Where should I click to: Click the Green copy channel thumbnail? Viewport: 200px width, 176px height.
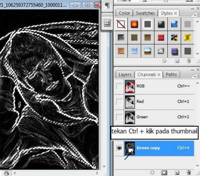click(130, 148)
